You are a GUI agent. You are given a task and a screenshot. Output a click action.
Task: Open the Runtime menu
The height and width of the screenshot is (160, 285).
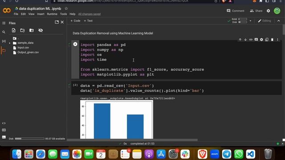pyautogui.click(x=52, y=14)
